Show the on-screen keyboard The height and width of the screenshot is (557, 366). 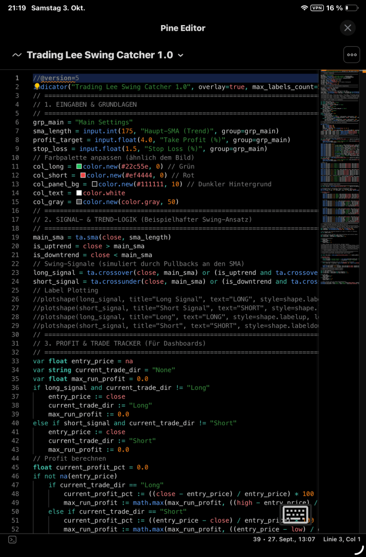point(295,513)
